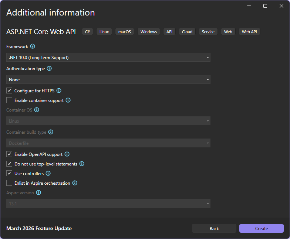Image resolution: width=290 pixels, height=239 pixels.
Task: Open the Framework dropdown
Action: pos(108,57)
